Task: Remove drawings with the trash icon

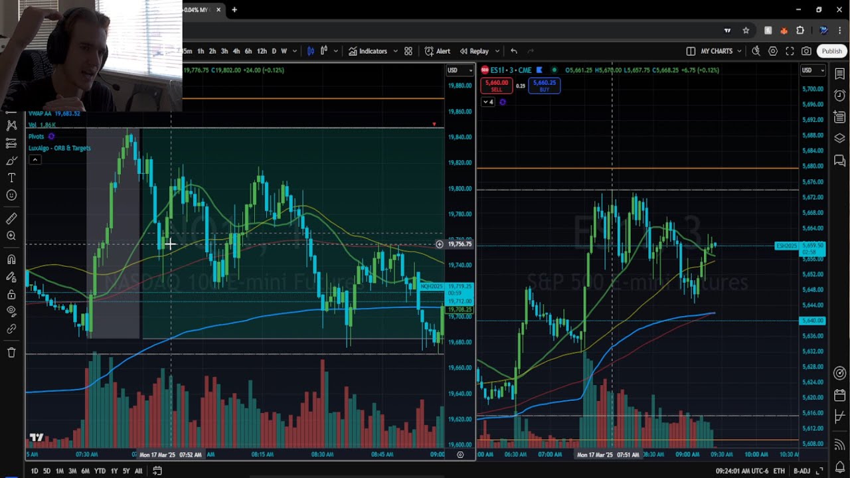Action: point(11,353)
